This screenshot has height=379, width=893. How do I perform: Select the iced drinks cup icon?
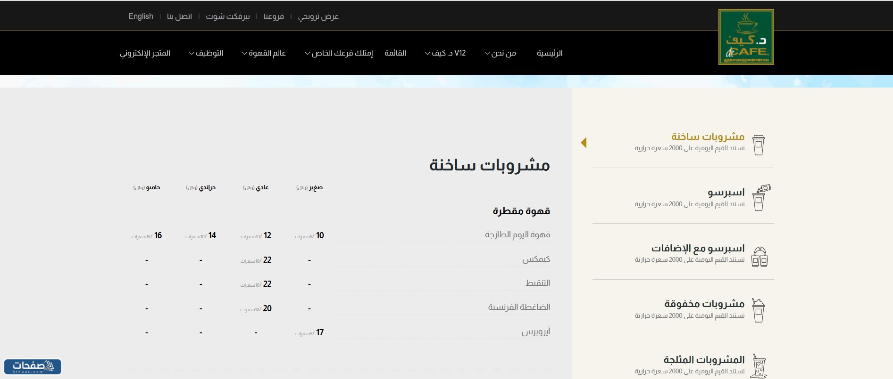759,366
